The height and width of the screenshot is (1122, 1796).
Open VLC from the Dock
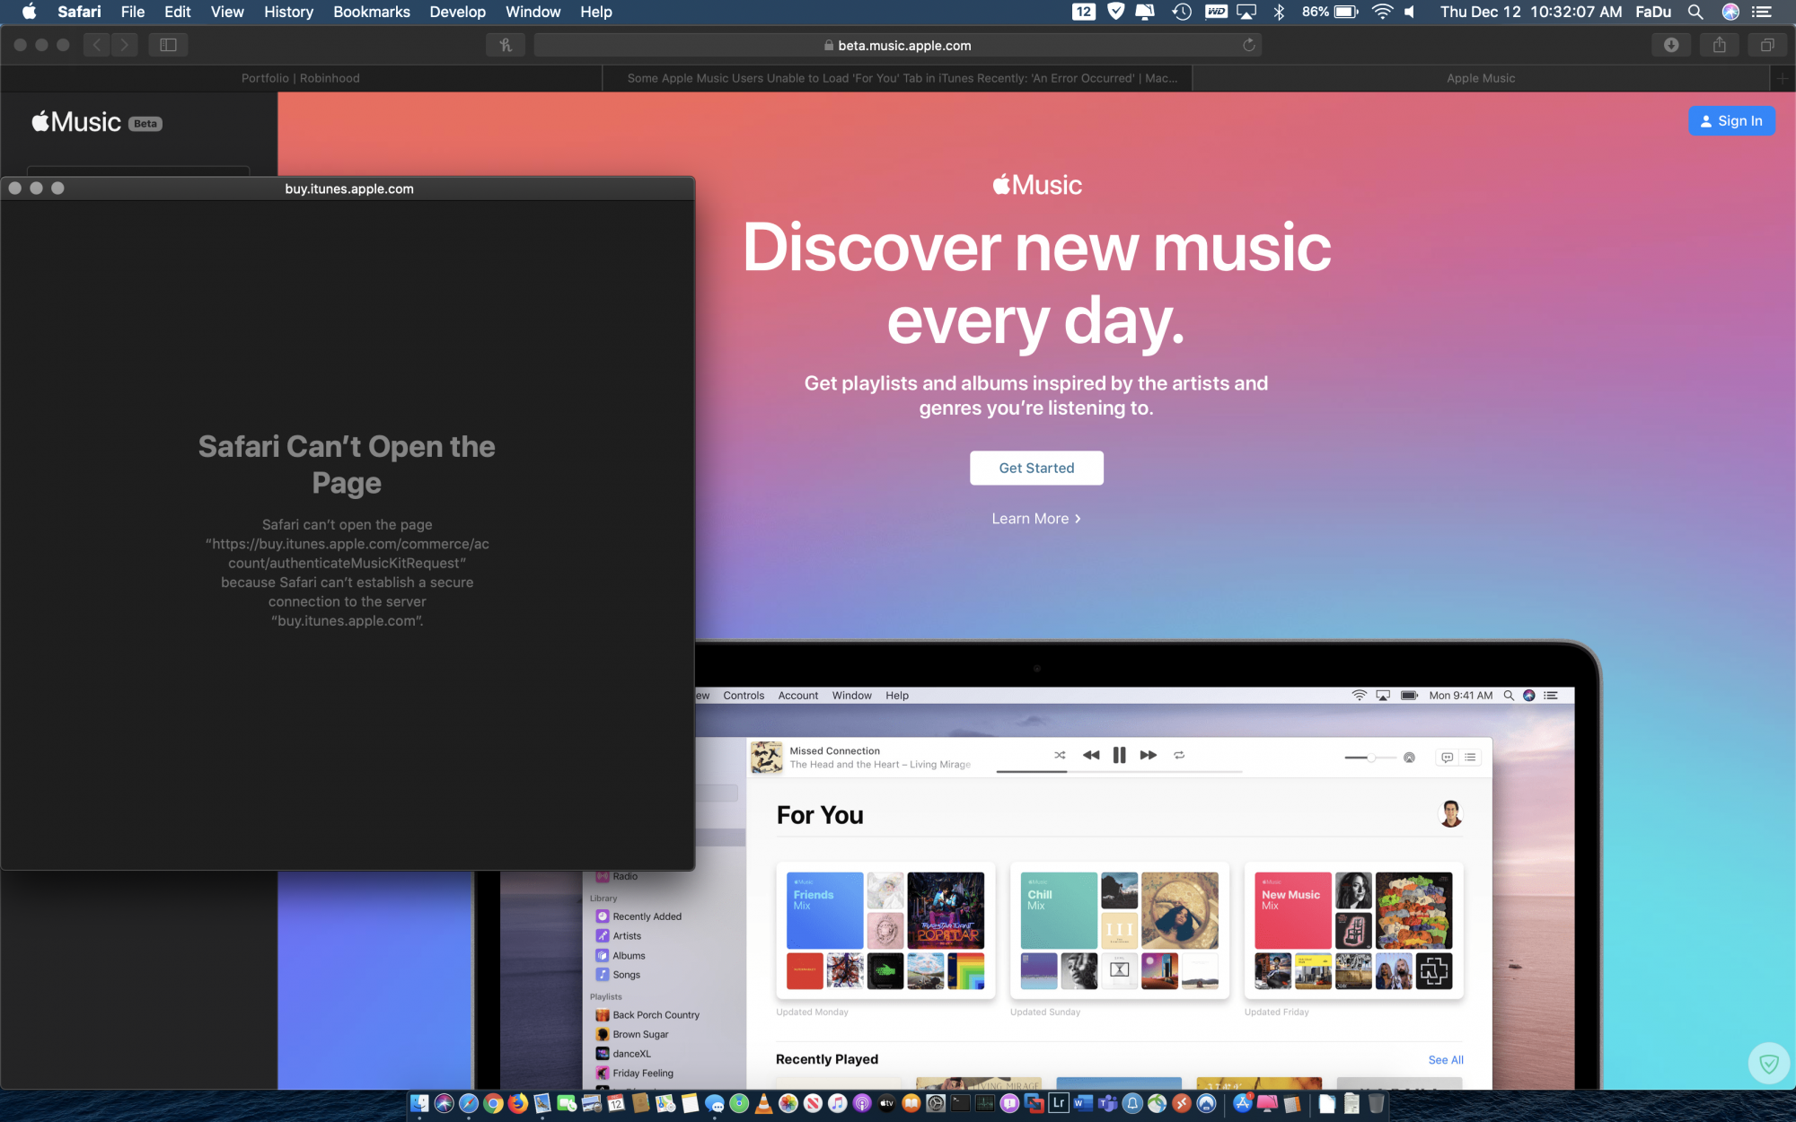tap(763, 1104)
